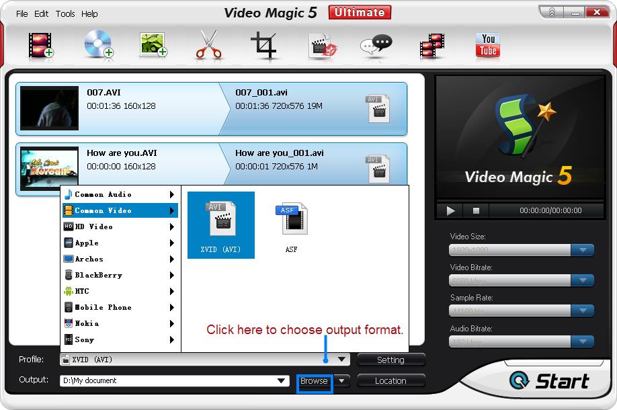Click the Location button
This screenshot has width=617, height=410.
click(390, 381)
